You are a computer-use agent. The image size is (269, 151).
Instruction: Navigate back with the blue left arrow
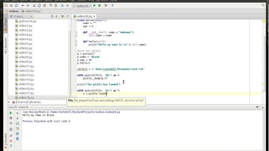click(62, 5)
